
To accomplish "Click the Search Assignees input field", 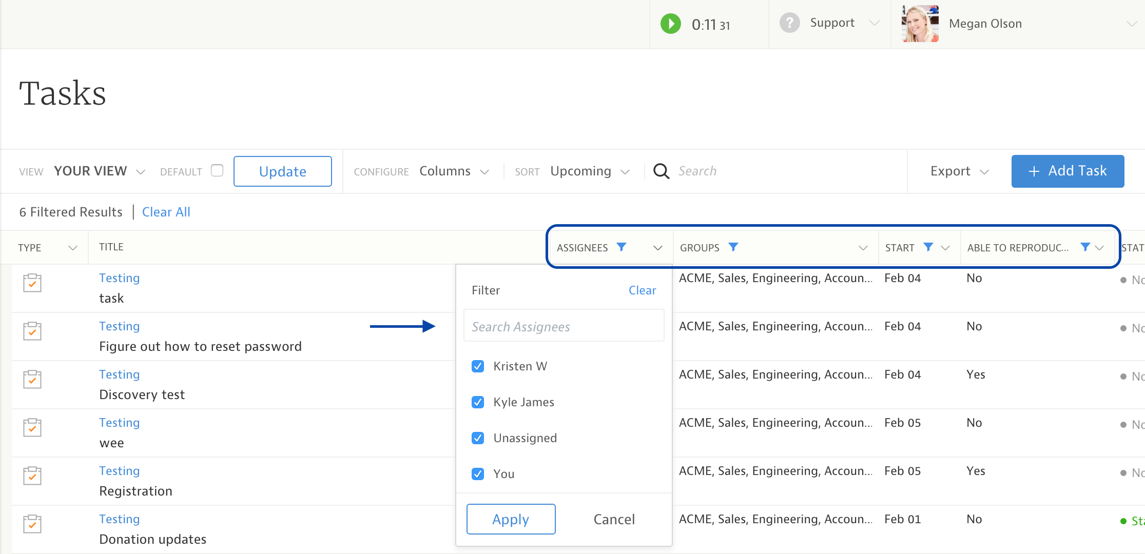I will tap(564, 326).
